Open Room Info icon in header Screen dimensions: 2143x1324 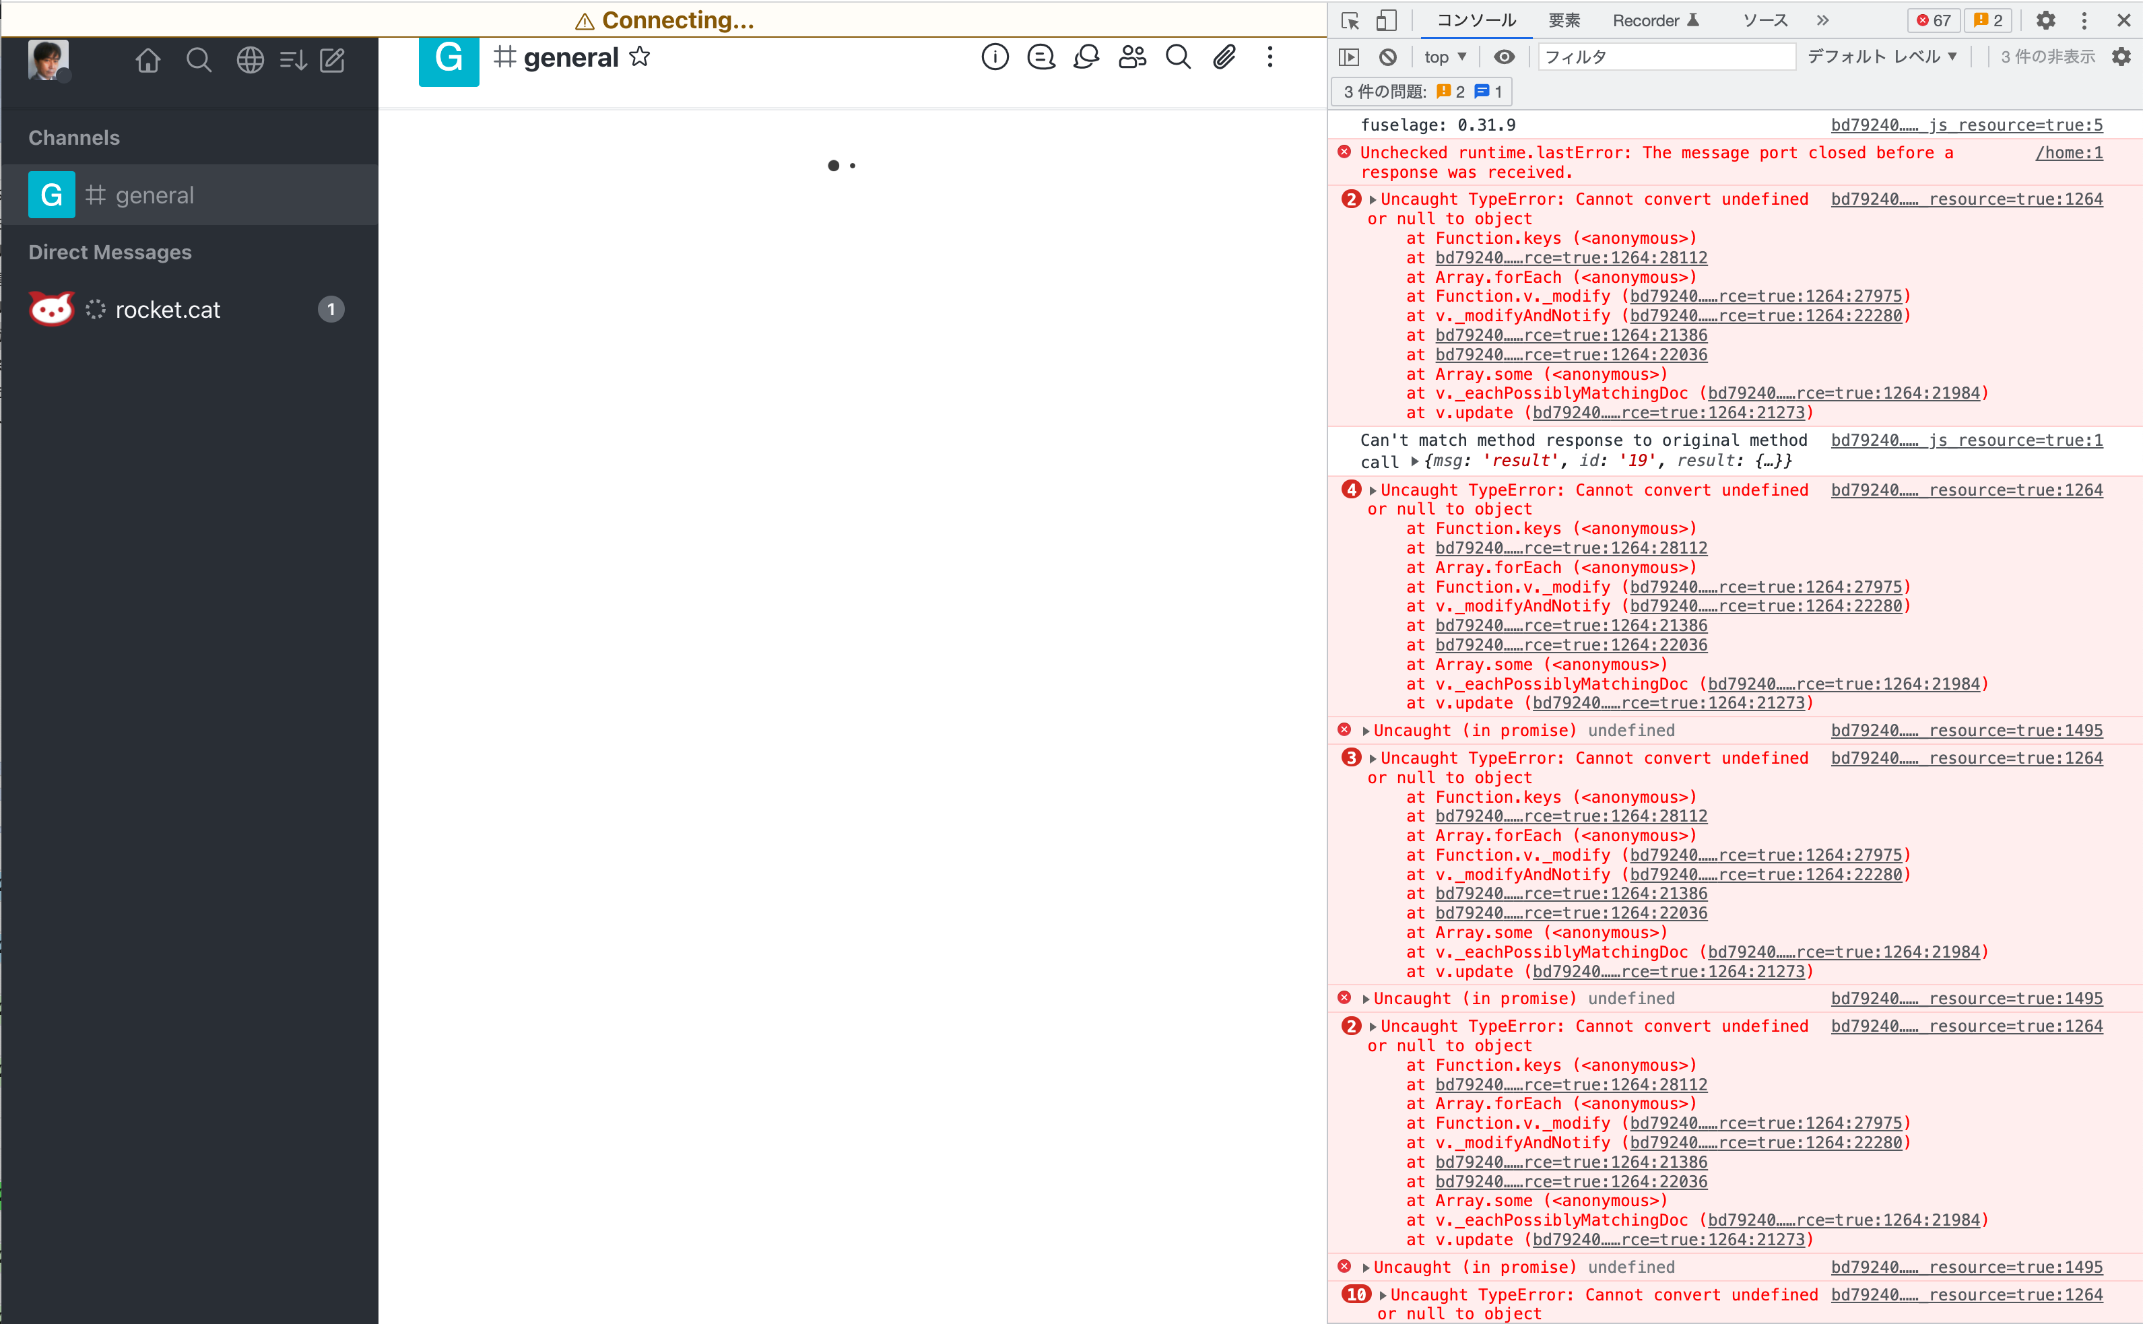point(995,57)
